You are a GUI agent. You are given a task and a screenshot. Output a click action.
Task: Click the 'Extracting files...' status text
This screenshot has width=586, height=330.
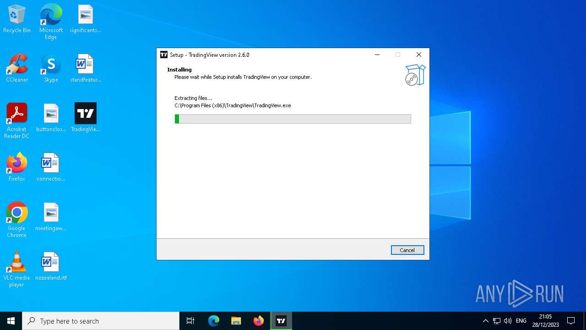pos(193,98)
